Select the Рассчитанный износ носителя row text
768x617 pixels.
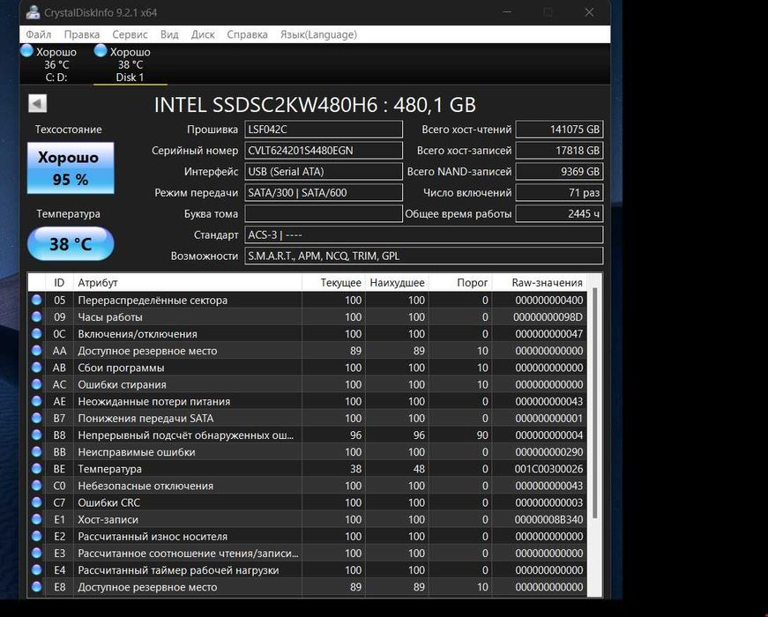click(x=153, y=536)
